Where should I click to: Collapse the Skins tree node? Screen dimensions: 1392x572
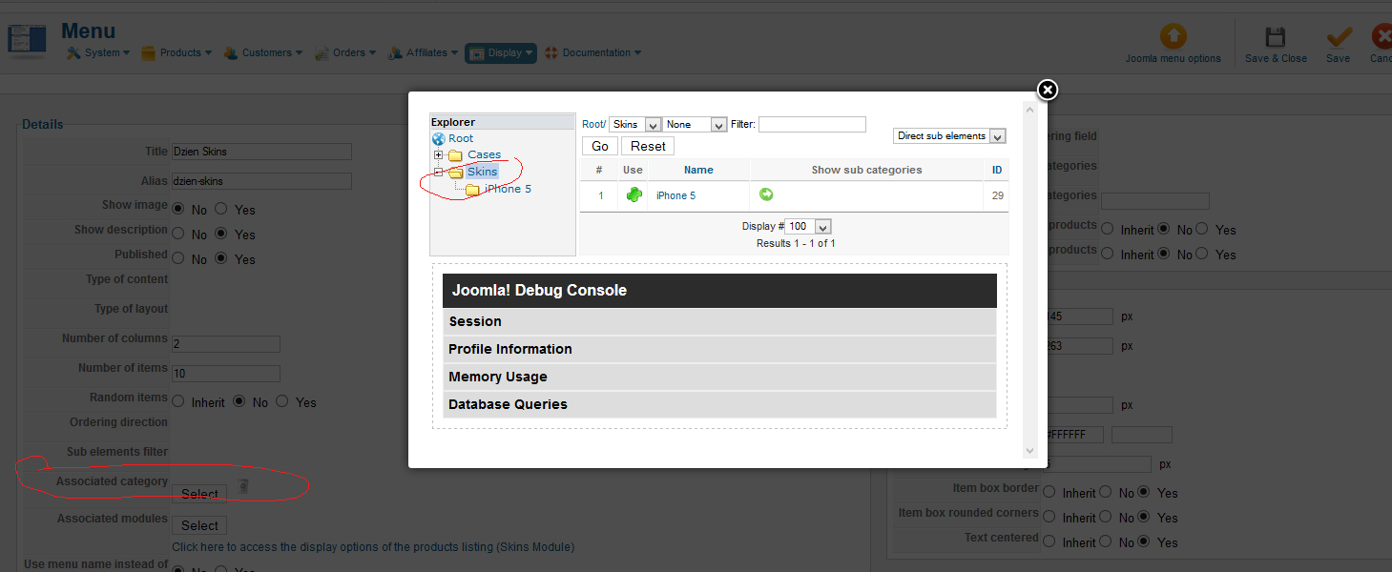point(438,173)
